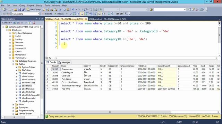Click the Database Engine Query icon
This screenshot has height=124, width=222.
44,10
